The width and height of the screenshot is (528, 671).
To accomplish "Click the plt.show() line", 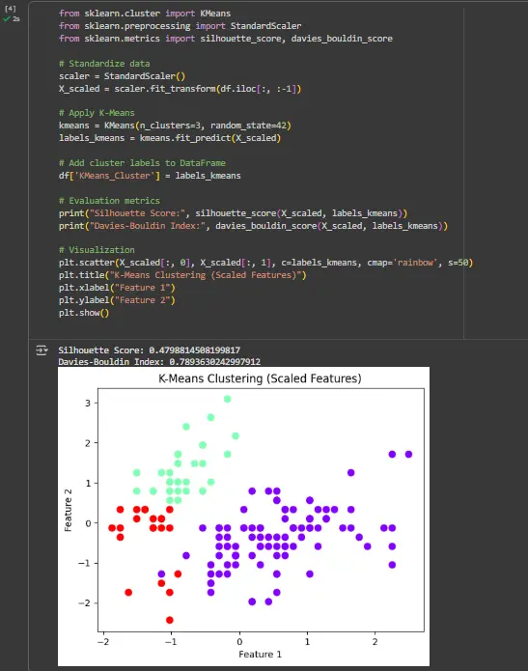I will pyautogui.click(x=84, y=313).
